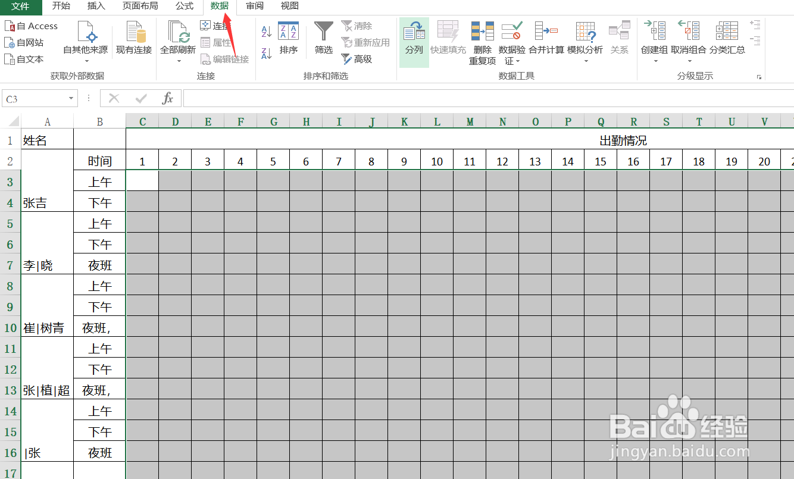Click the 张|植|超 name cell
Screen dimensions: 794x479
[x=48, y=368]
